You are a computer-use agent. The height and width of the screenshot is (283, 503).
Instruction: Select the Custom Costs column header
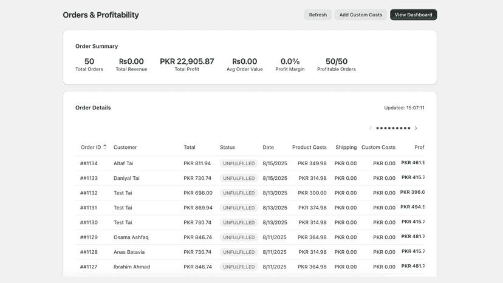point(378,148)
